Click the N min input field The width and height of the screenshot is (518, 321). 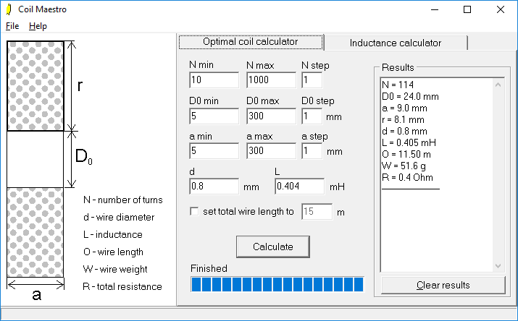(x=214, y=80)
